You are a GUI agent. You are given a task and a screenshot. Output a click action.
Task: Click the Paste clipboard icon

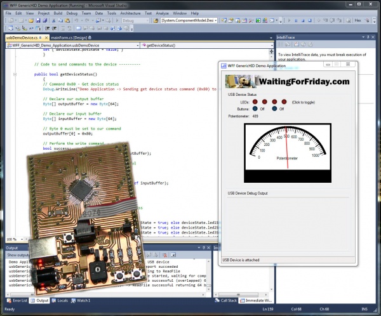pyautogui.click(x=67, y=21)
